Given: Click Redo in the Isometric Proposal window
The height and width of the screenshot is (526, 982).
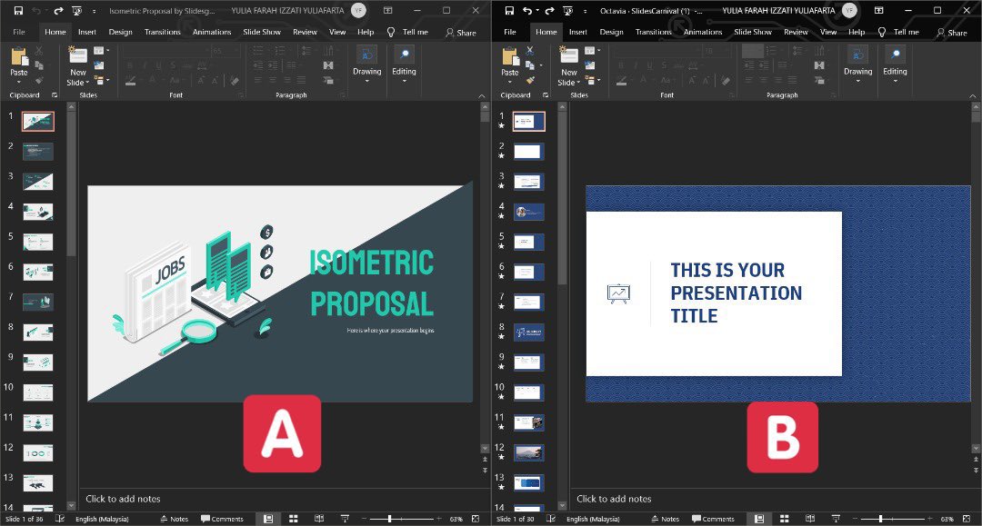Looking at the screenshot, I should (x=58, y=11).
